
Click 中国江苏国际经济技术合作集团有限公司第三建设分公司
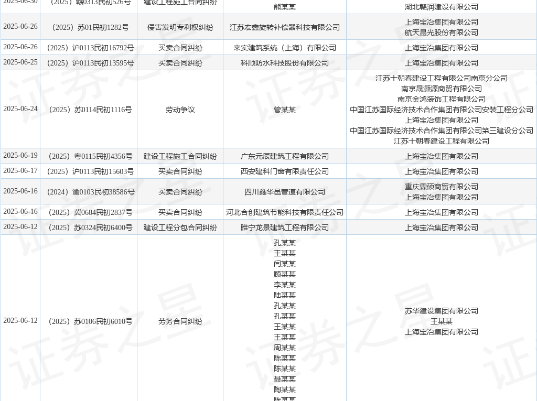coord(442,131)
